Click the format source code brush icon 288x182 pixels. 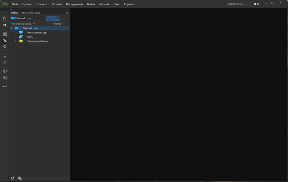[5, 62]
